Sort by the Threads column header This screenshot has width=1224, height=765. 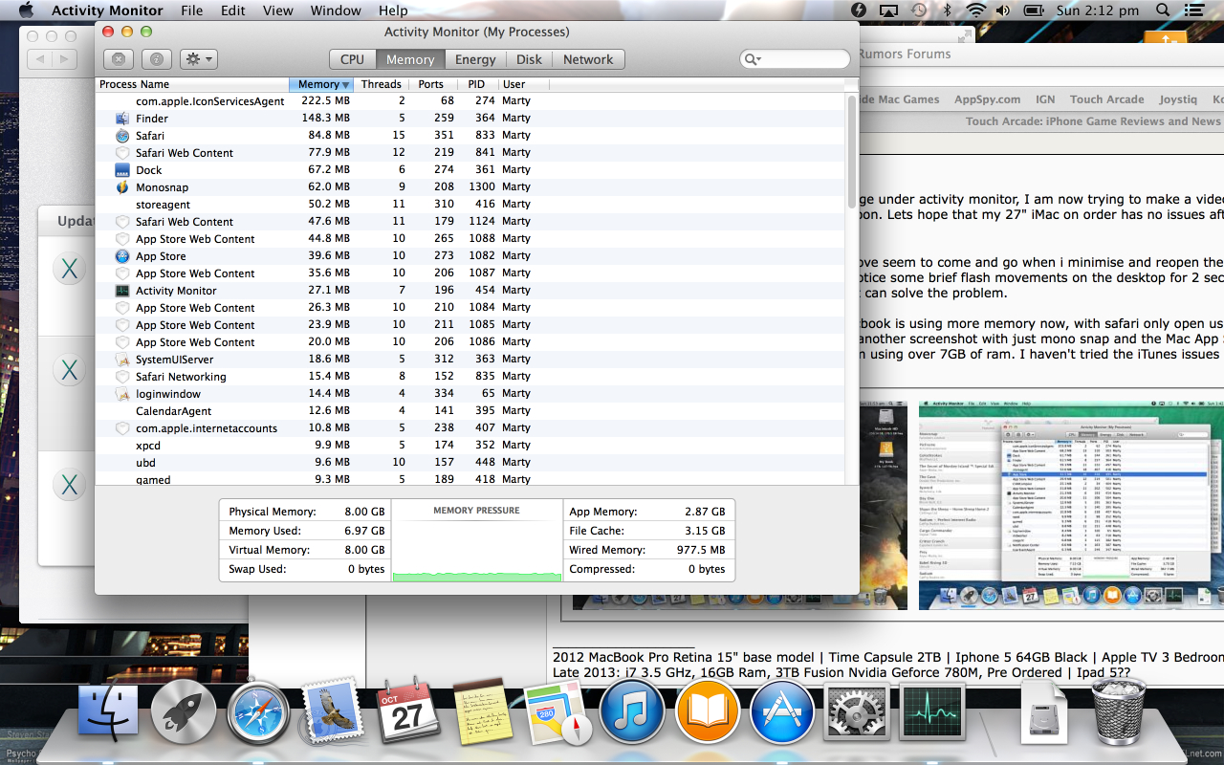click(x=382, y=84)
